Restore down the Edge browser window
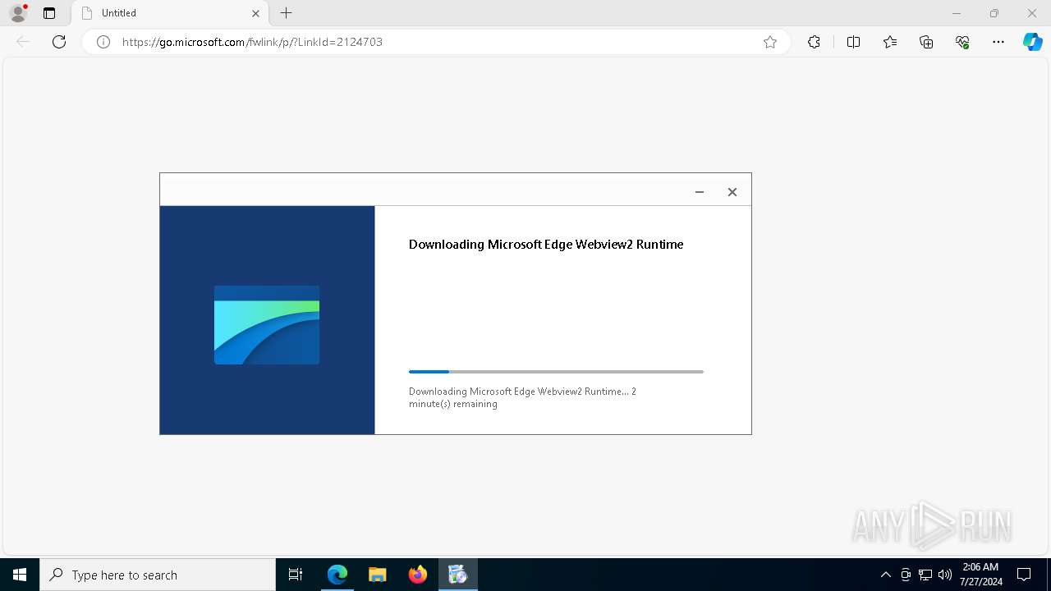The image size is (1051, 591). 994,13
